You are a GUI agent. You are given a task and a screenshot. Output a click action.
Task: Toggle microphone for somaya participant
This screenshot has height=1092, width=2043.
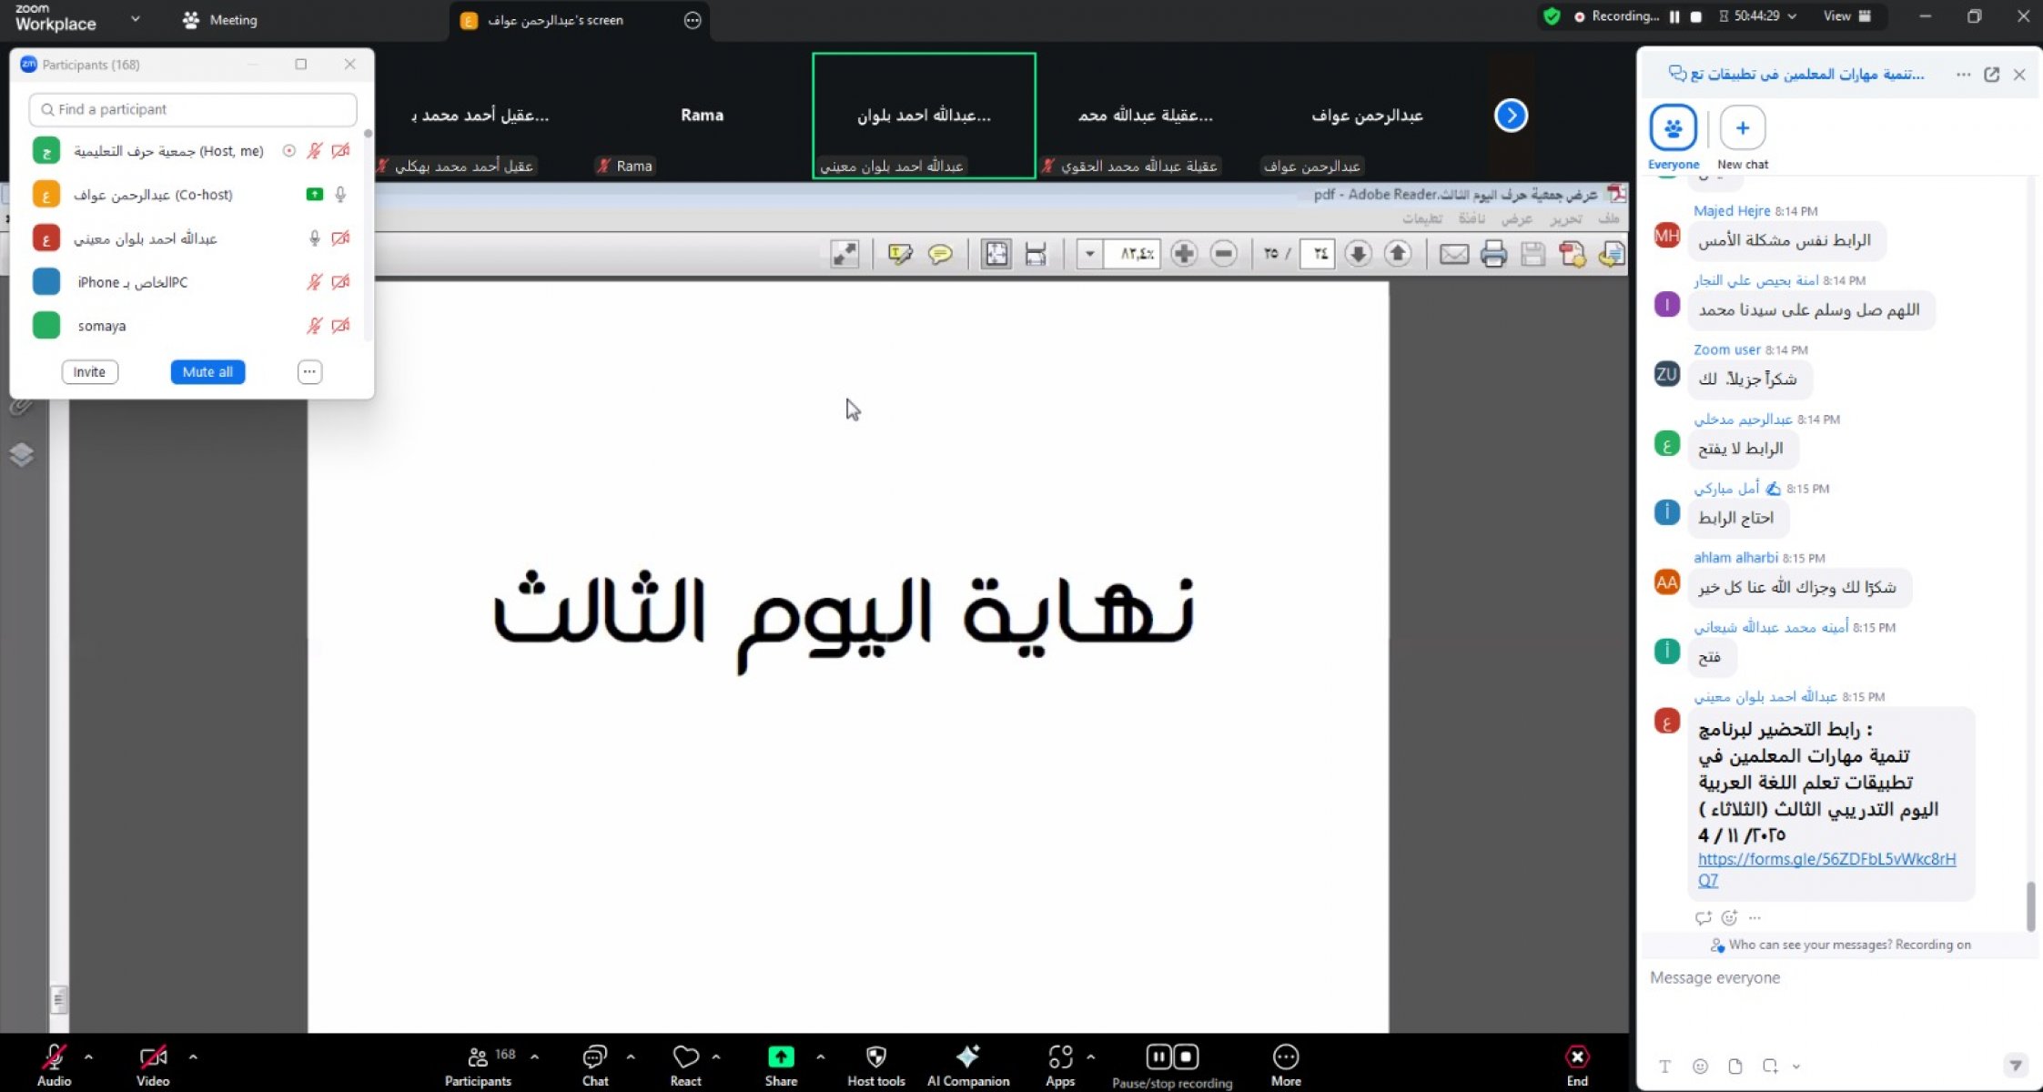(314, 326)
